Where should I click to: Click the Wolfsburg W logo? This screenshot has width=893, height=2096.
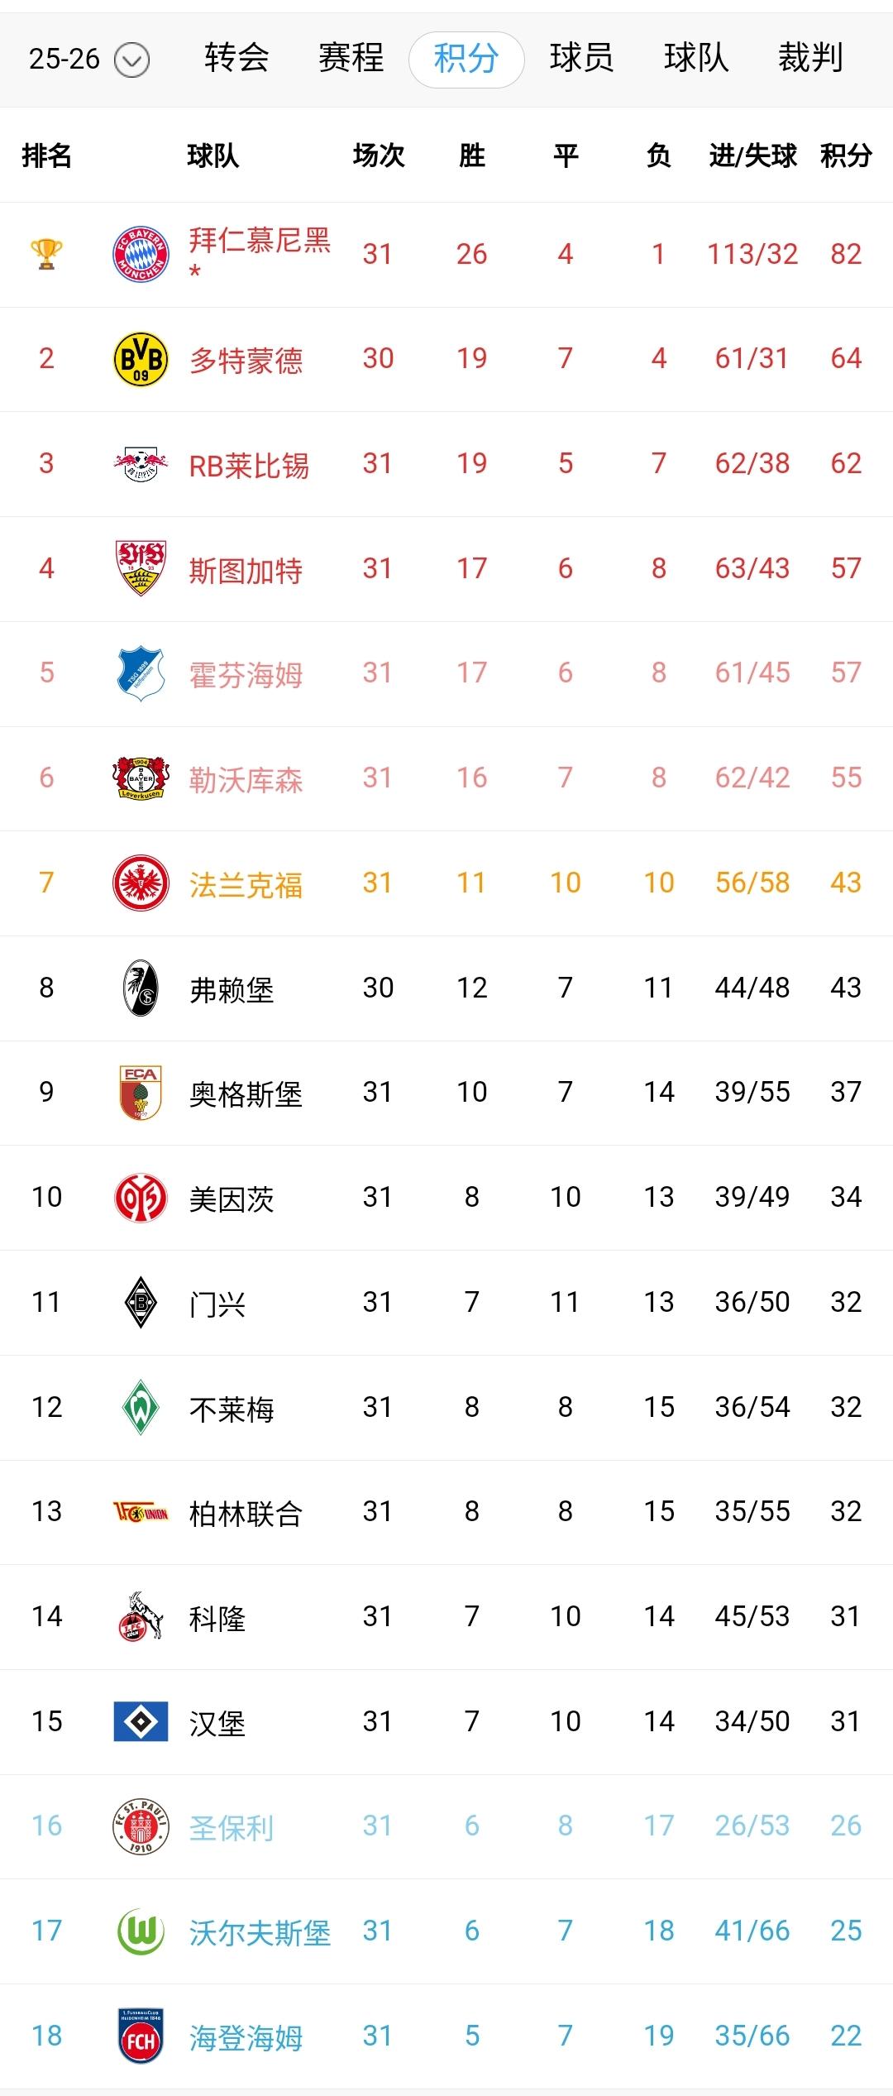(x=141, y=1931)
